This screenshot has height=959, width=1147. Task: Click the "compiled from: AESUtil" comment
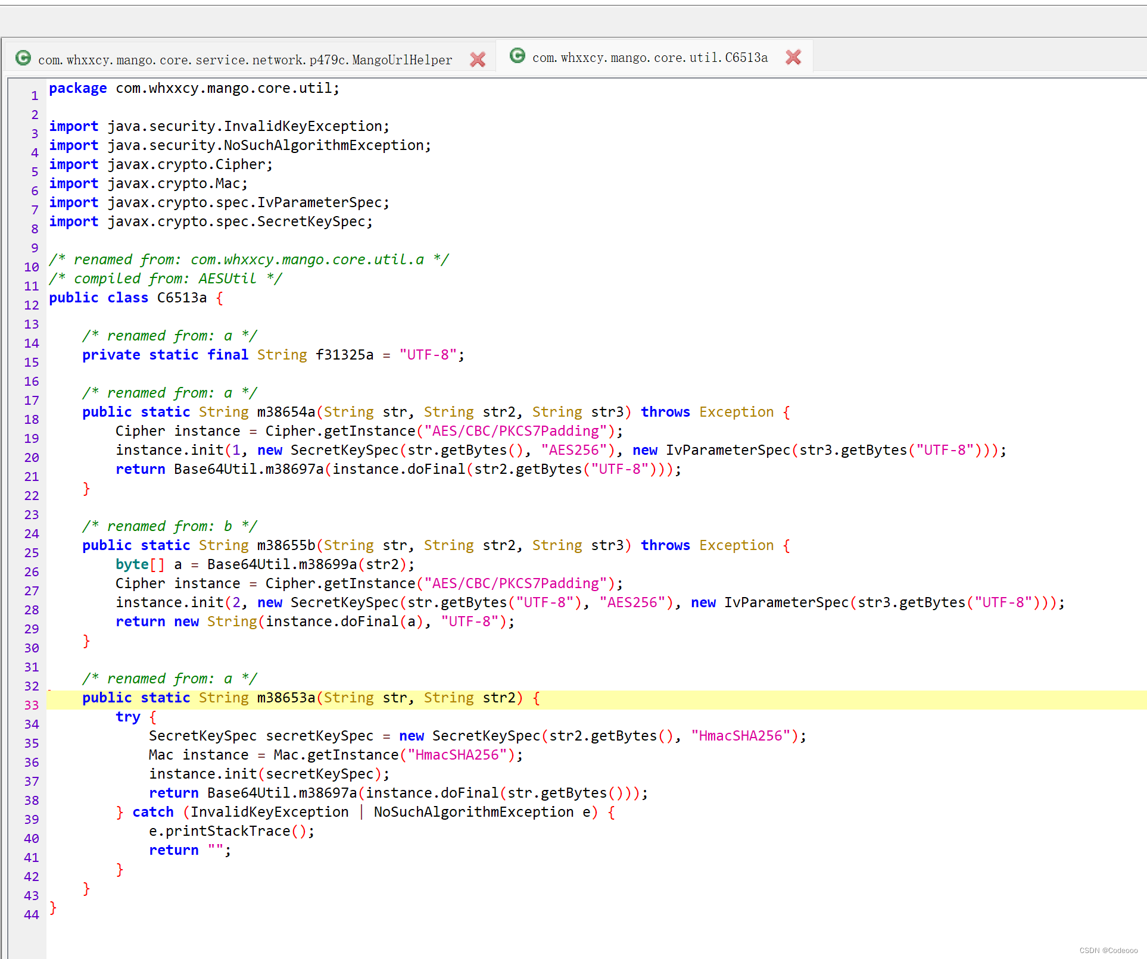tap(165, 279)
